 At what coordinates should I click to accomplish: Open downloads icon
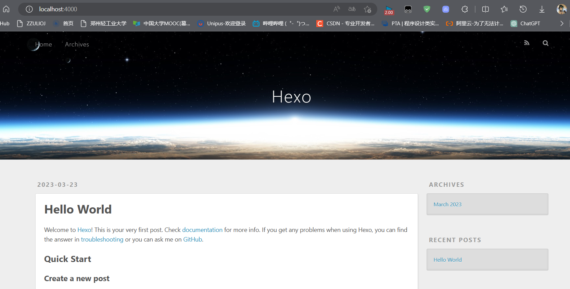[x=542, y=9]
